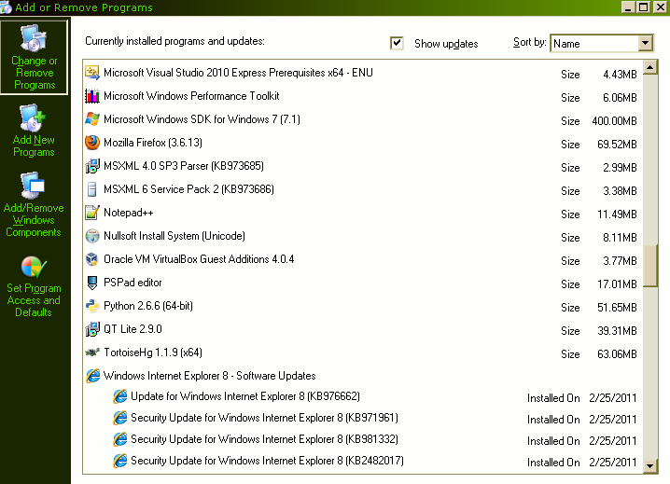The image size is (670, 484).
Task: Click the program list scrollbar thumb
Action: [x=649, y=265]
